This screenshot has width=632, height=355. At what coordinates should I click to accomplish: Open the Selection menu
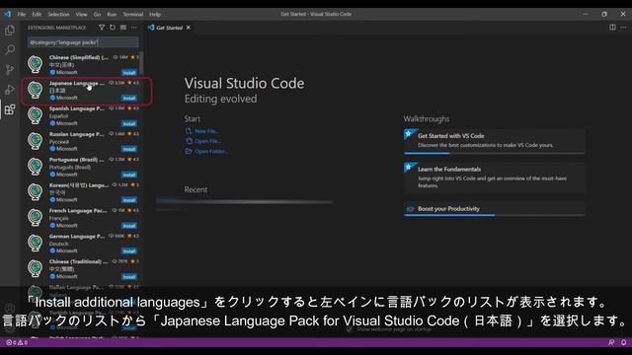tap(58, 14)
